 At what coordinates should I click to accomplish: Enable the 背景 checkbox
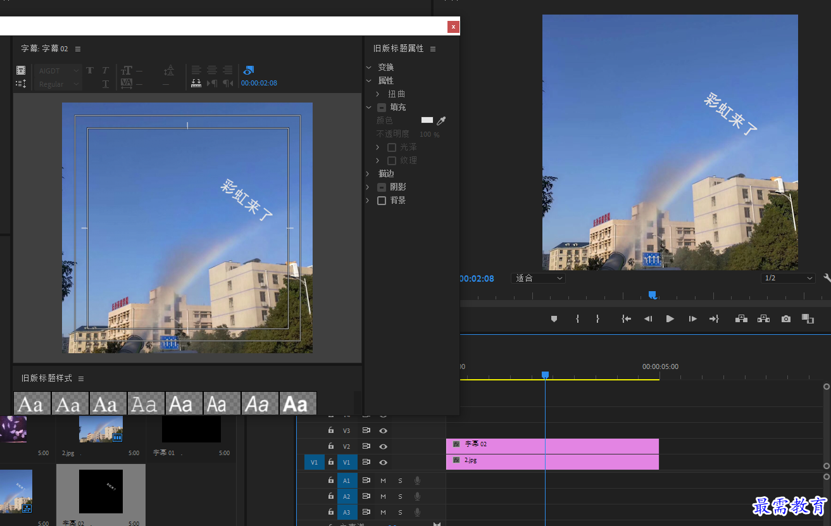point(382,201)
